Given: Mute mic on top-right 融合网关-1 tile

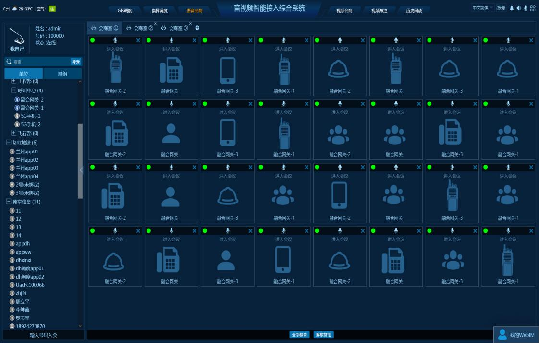Looking at the screenshot, I should 508,40.
